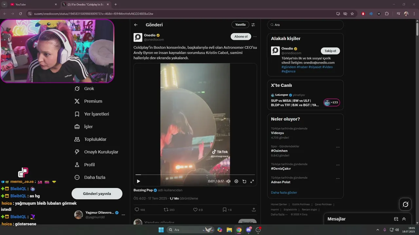This screenshot has width=419, height=235.
Task: Open the red hand ad blocker extension
Action: [x=363, y=14]
